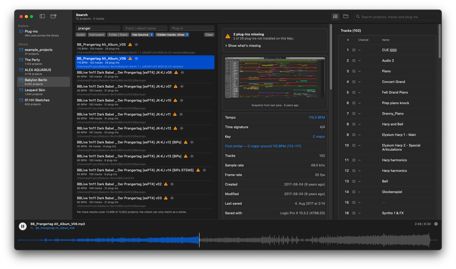This screenshot has height=269, width=456.
Task: Click warning icon on JK-KJ v14 [BIPs STEMS]
Action: [x=198, y=170]
